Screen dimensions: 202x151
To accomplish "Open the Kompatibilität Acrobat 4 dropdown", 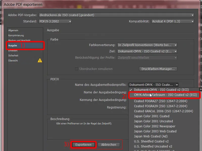I will (172, 21).
